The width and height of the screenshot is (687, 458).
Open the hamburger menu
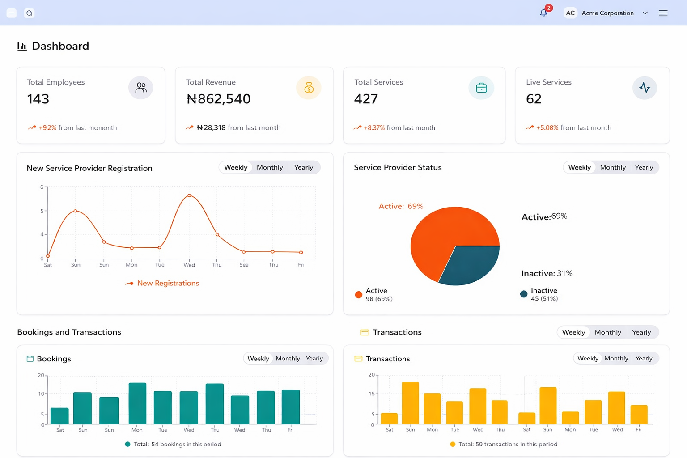point(663,13)
